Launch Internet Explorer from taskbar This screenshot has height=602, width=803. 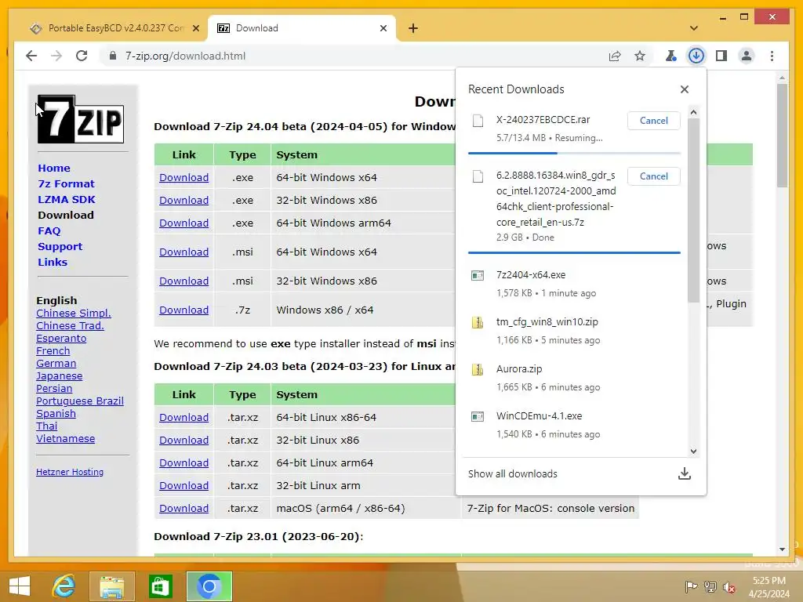coord(64,586)
